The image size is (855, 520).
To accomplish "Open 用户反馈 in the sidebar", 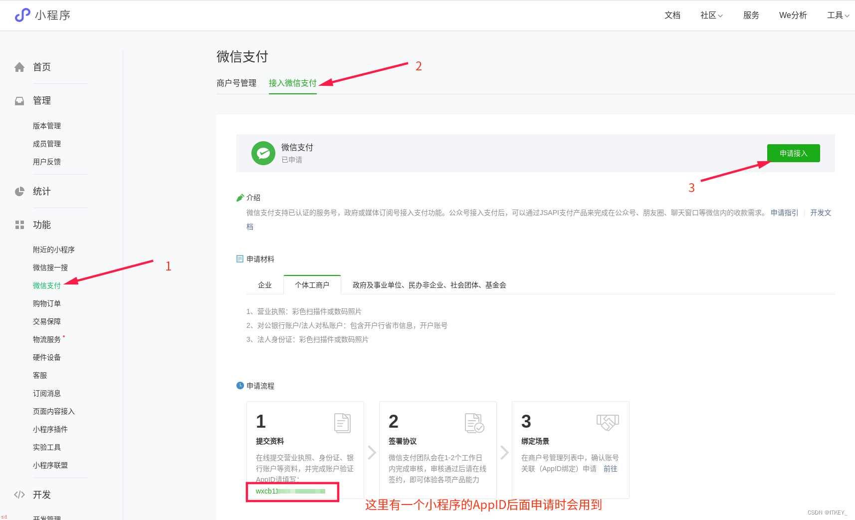I will point(47,162).
